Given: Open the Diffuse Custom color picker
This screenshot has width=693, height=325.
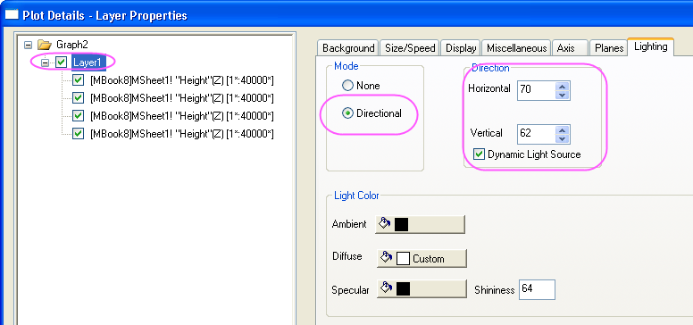Looking at the screenshot, I should point(422,258).
